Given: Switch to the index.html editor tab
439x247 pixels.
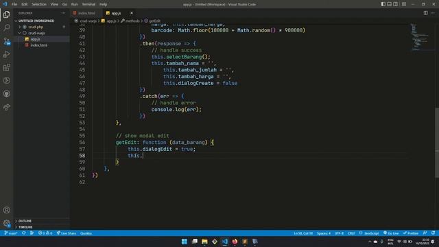Looking at the screenshot, I should click(x=85, y=13).
